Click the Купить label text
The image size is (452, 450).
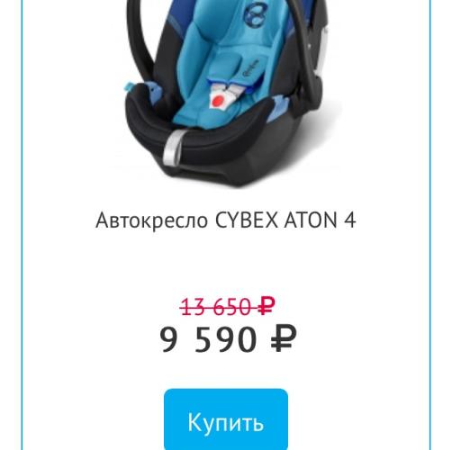point(226,423)
